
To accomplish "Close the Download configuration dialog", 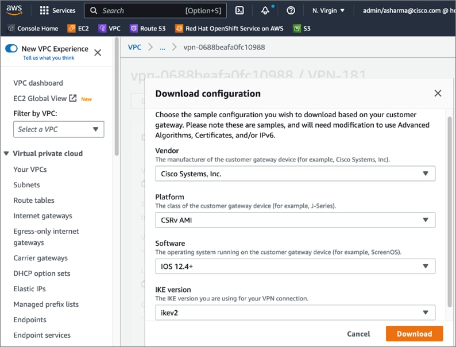I will (x=438, y=93).
